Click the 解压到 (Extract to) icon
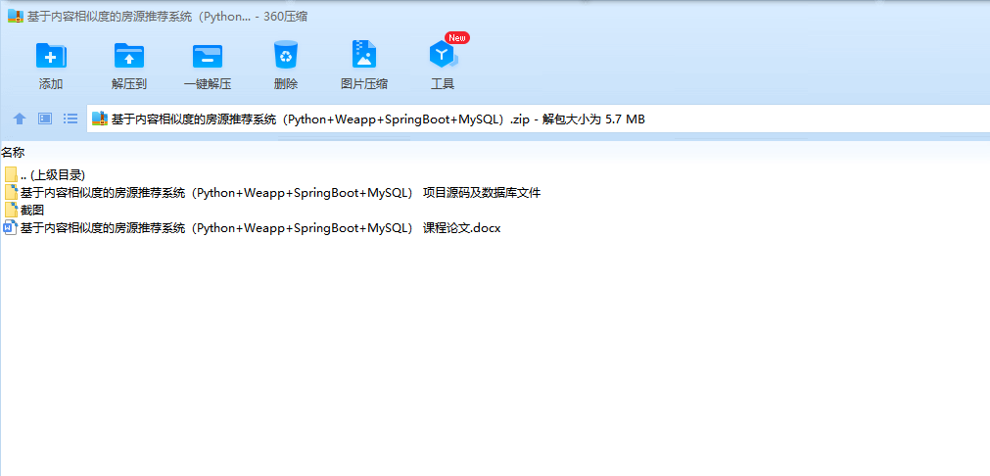 point(129,55)
